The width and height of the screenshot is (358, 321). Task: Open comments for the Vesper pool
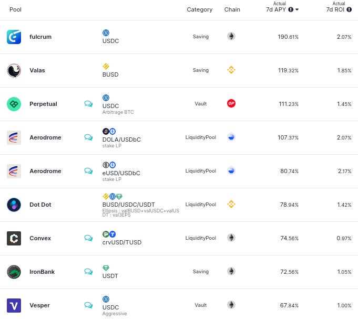pos(88,305)
